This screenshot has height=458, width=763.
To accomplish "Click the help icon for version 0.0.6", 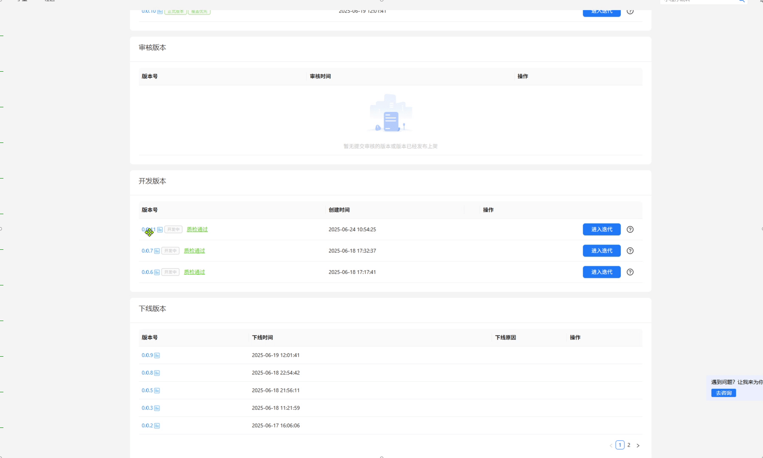I will [630, 272].
